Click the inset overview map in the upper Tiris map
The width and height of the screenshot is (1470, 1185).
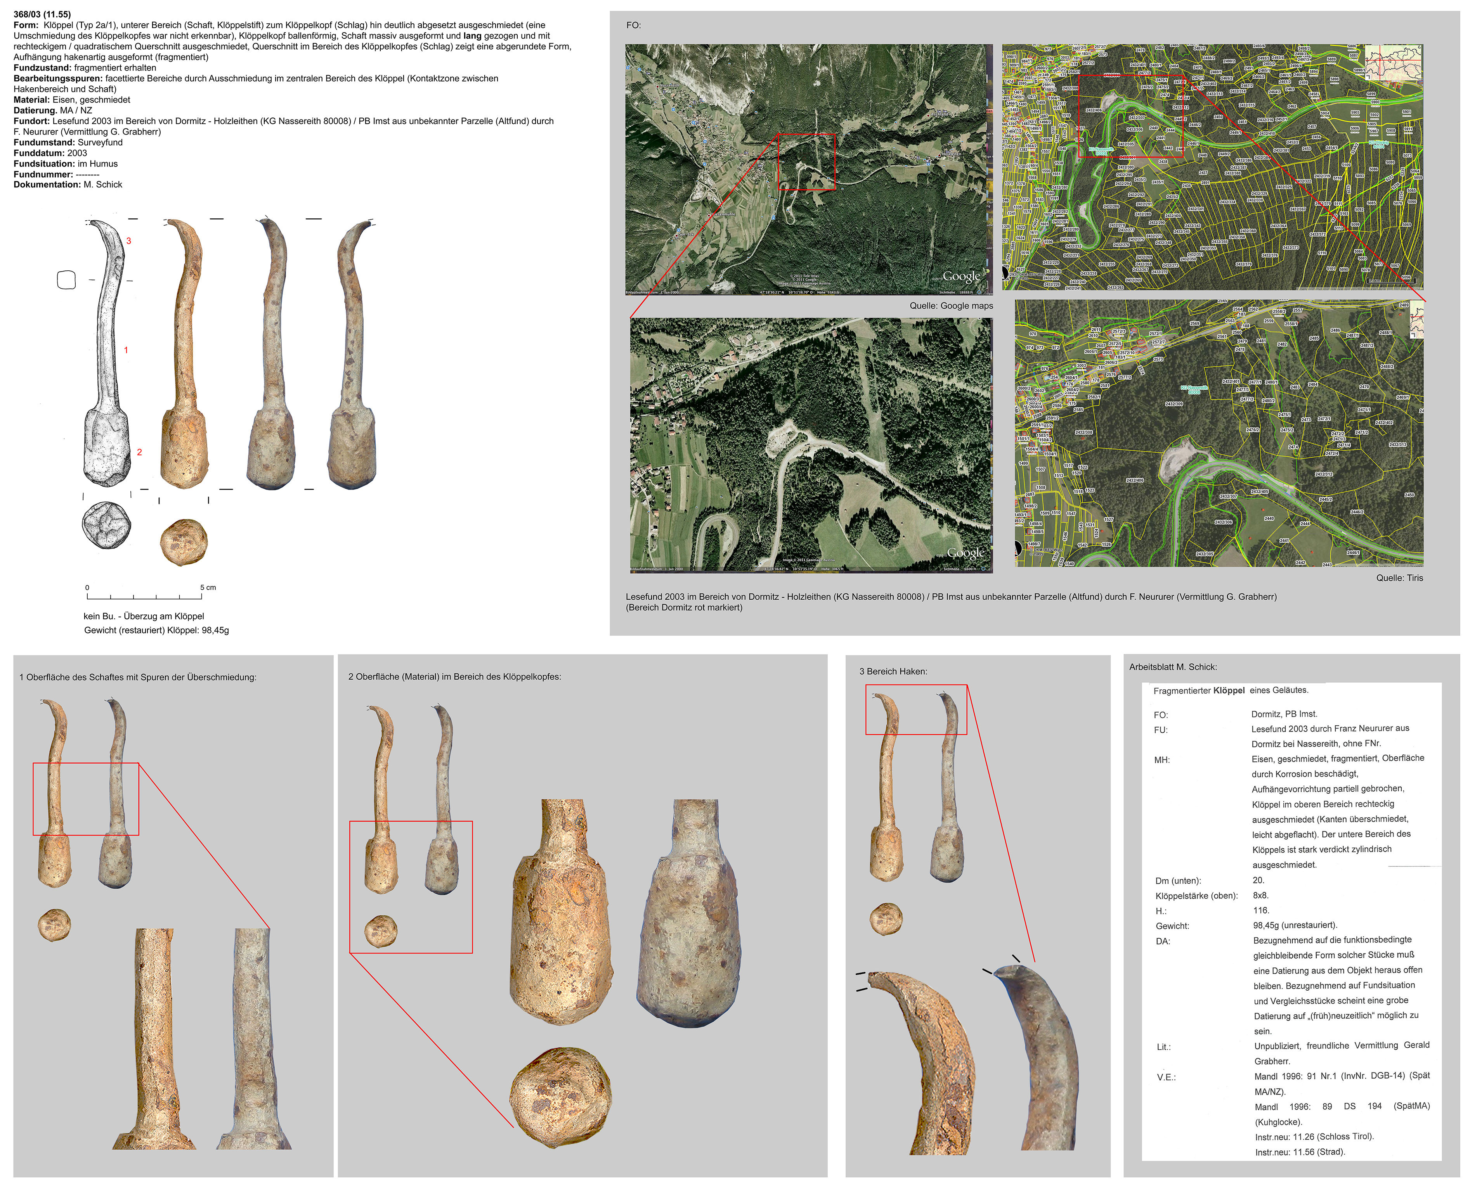[x=1394, y=63]
